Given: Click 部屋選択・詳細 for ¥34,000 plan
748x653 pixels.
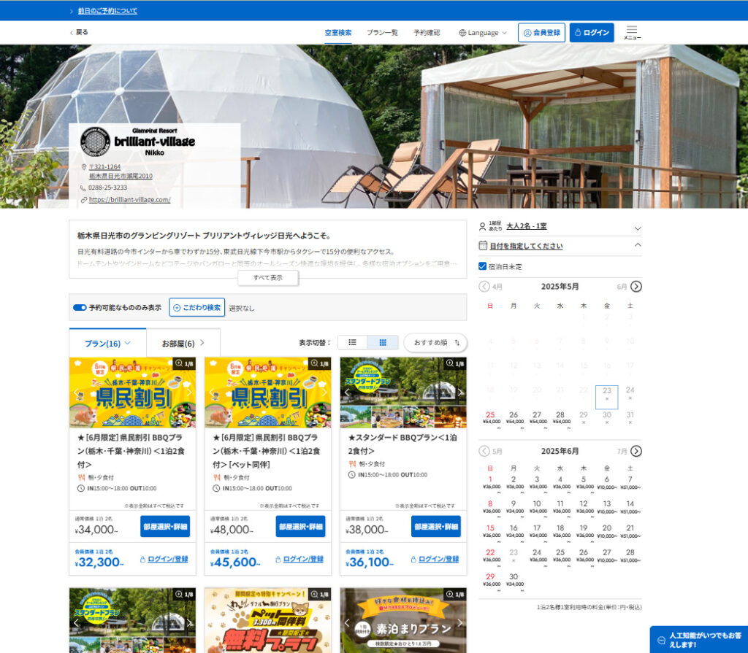Looking at the screenshot, I should 165,526.
